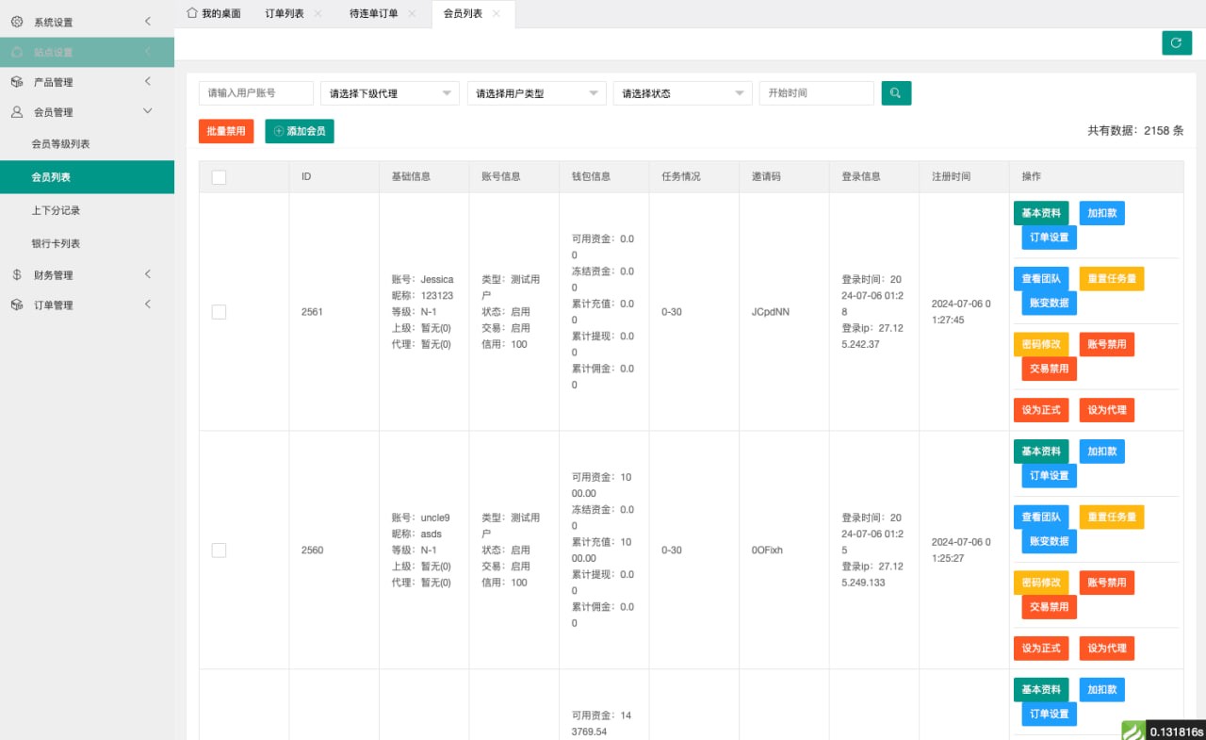Click 设为正式 for user uncle9
This screenshot has height=740, width=1206.
point(1041,649)
